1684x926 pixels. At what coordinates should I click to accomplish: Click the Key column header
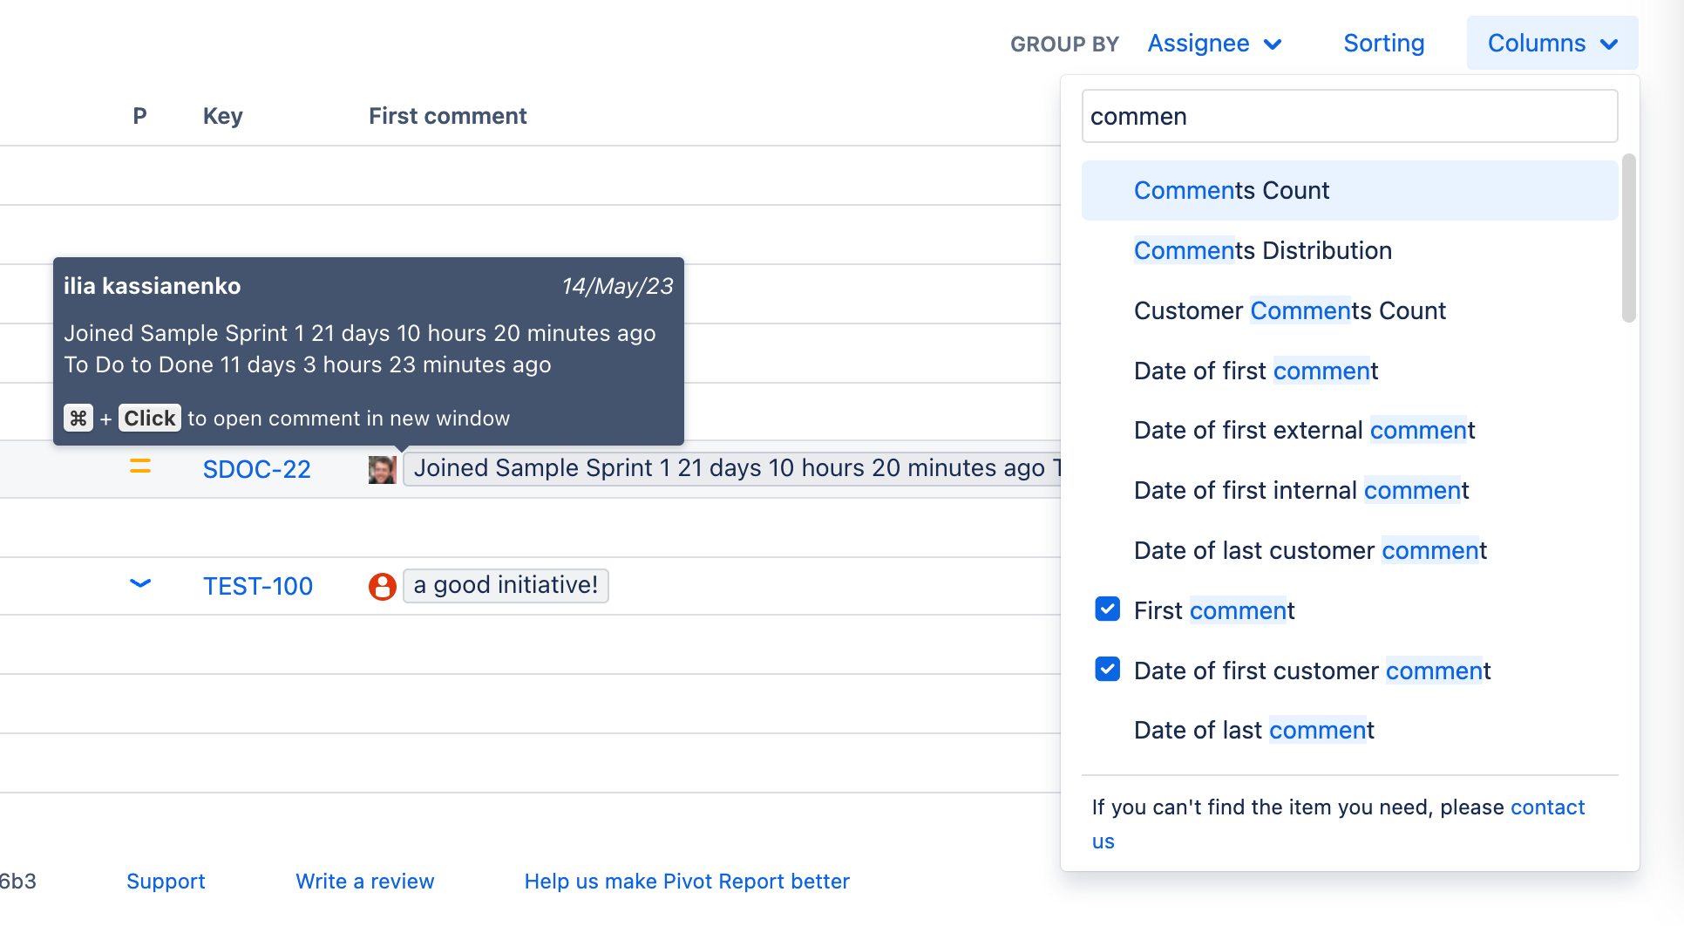pyautogui.click(x=222, y=116)
